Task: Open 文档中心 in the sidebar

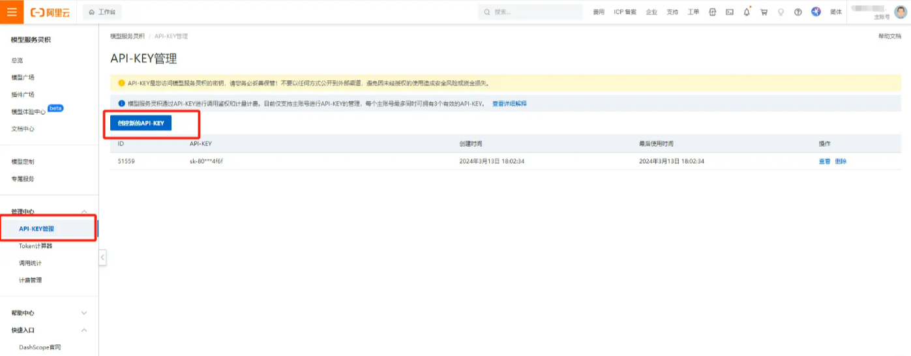Action: [x=23, y=128]
